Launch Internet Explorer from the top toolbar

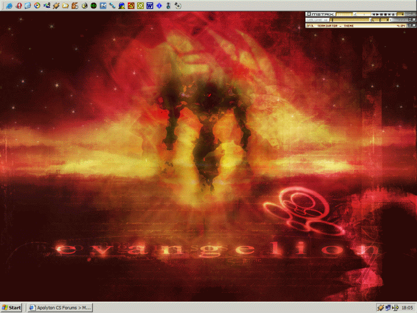pos(9,6)
